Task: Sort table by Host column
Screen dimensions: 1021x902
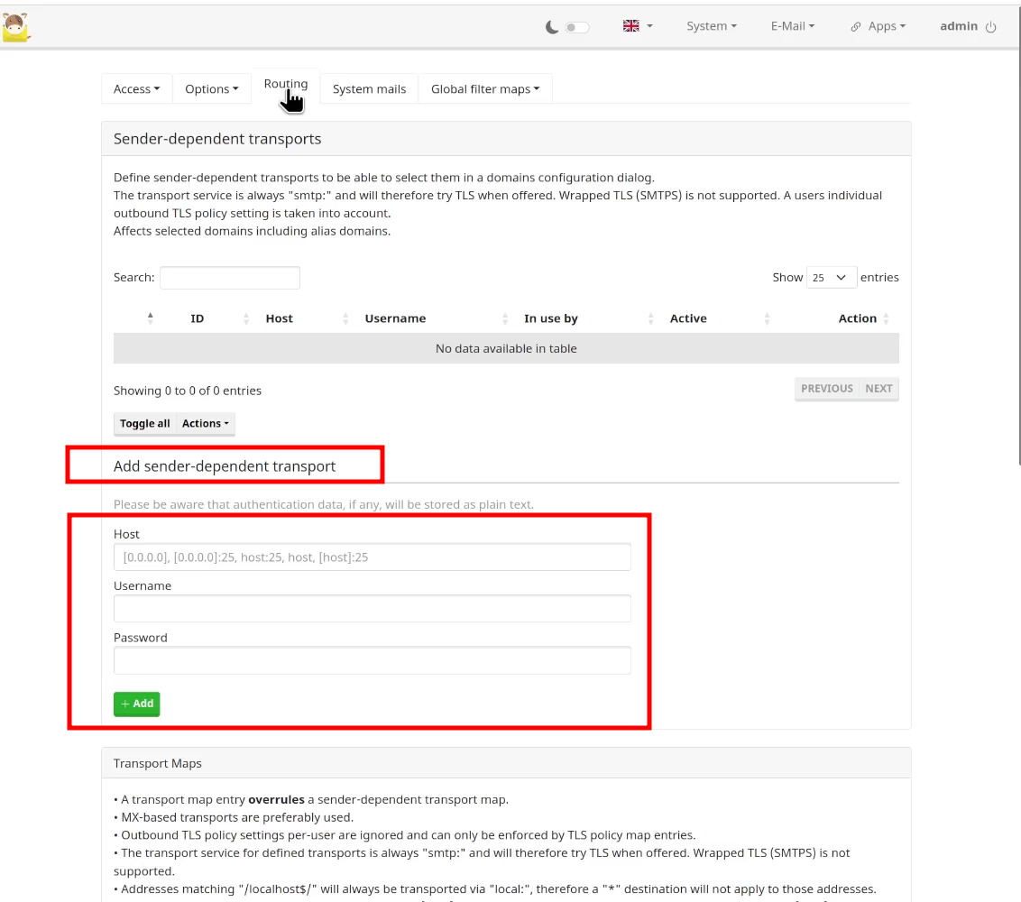Action: coord(280,318)
